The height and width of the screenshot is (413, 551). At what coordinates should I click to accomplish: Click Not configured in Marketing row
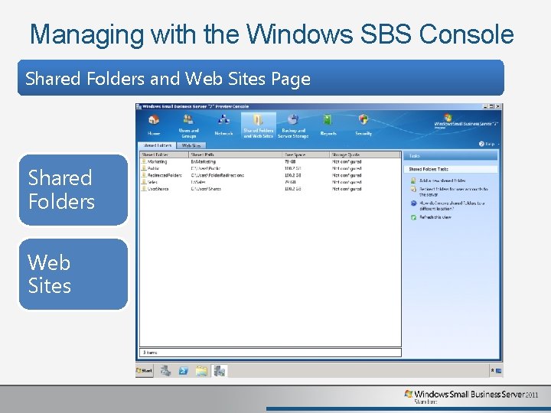(347, 162)
